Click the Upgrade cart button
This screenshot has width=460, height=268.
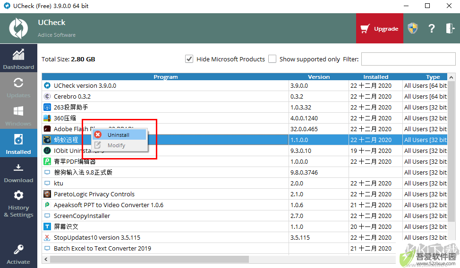[x=380, y=28]
